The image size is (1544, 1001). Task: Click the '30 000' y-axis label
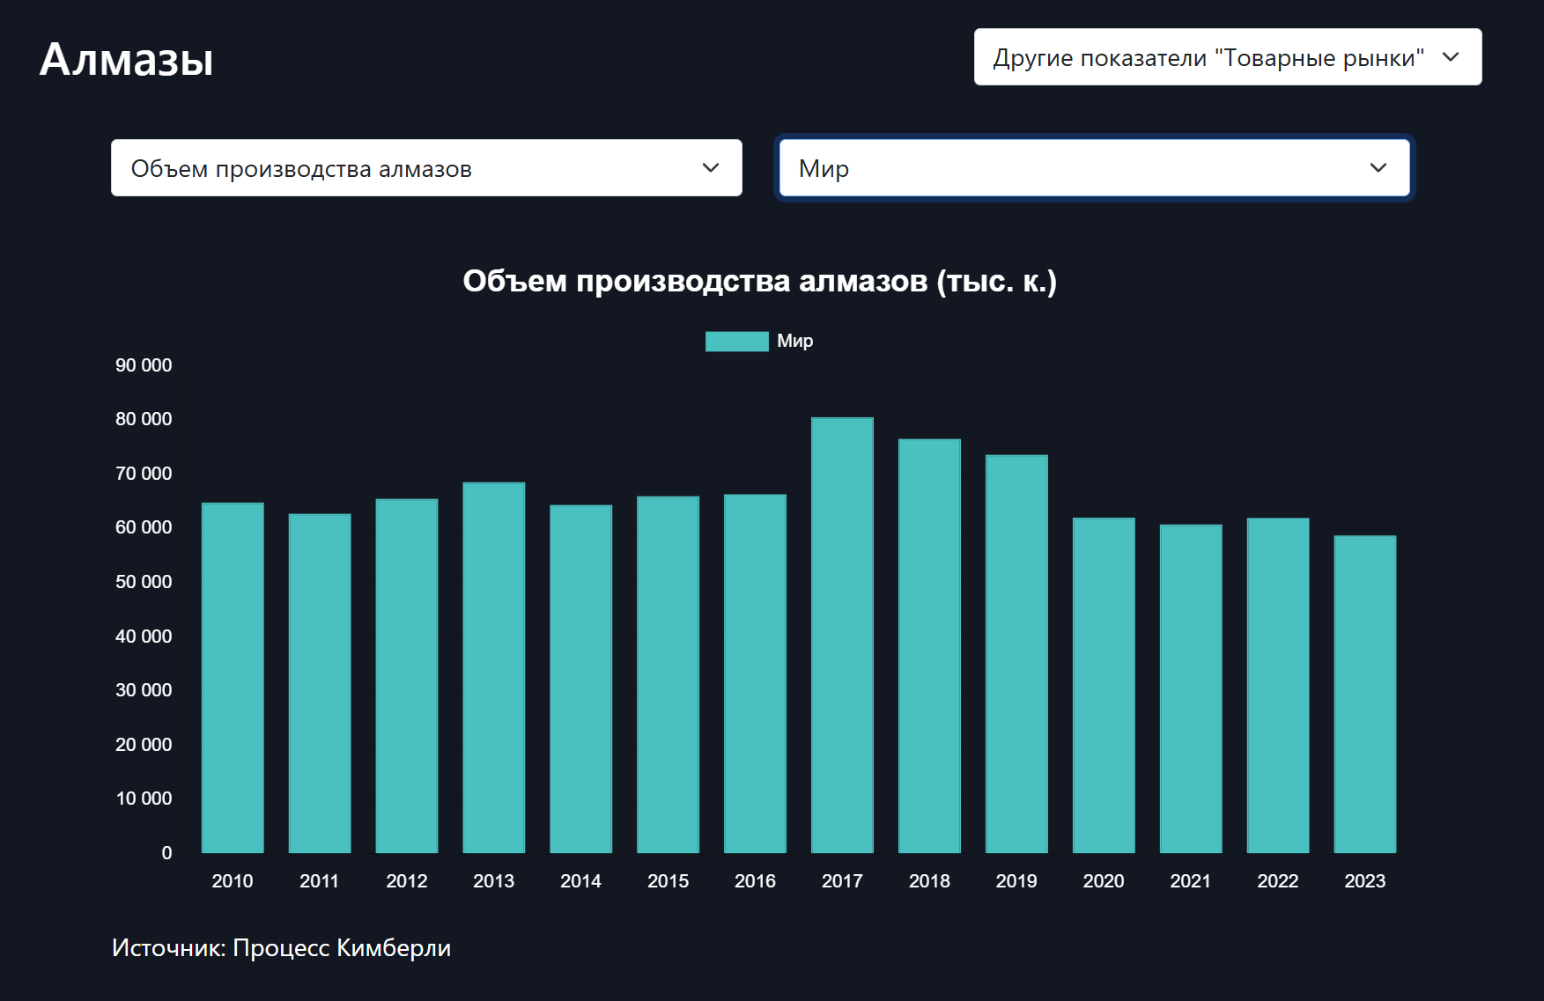click(x=144, y=690)
